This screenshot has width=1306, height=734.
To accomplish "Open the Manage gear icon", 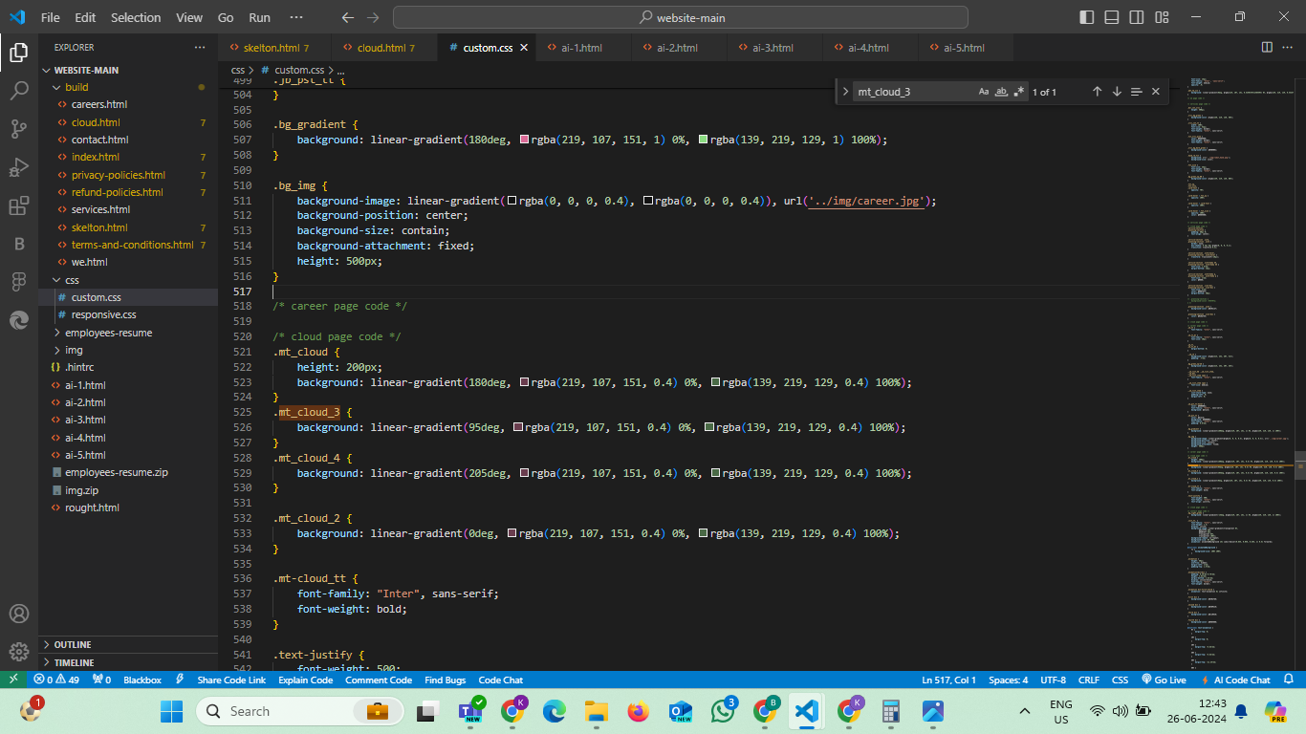I will click(x=19, y=652).
